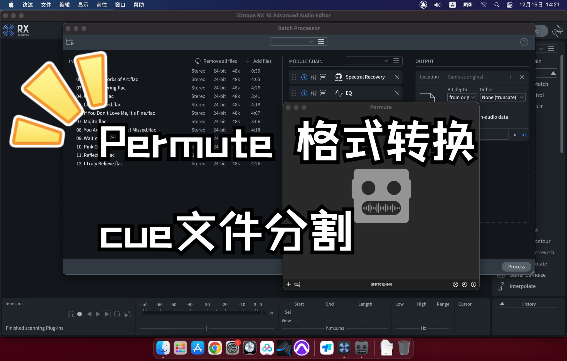Toggle the EQ module enable switch

(x=304, y=93)
